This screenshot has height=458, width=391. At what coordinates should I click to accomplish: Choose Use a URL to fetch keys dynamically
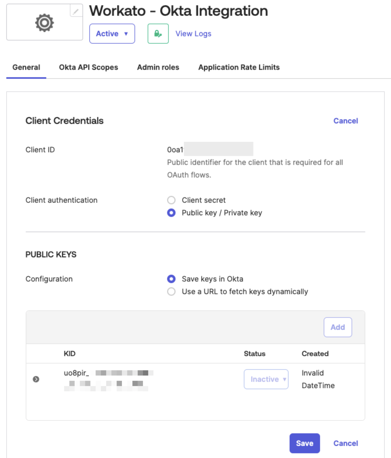click(171, 292)
